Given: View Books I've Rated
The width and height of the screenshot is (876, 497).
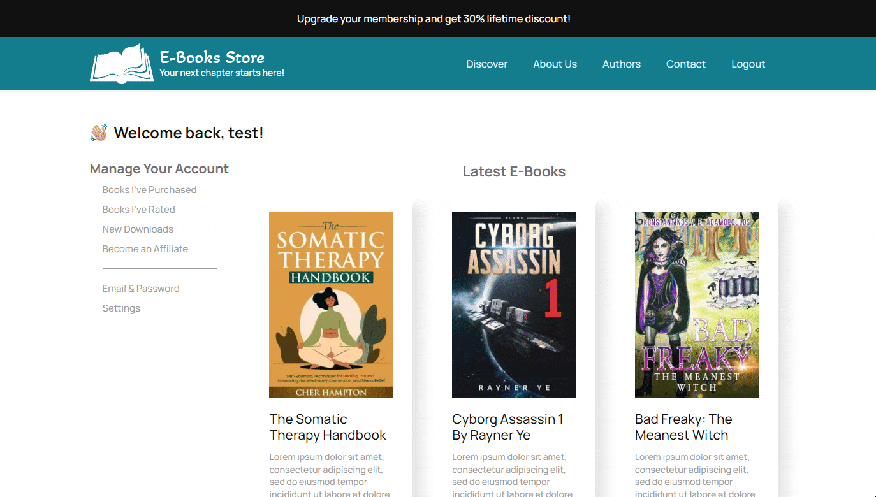Looking at the screenshot, I should pos(138,210).
